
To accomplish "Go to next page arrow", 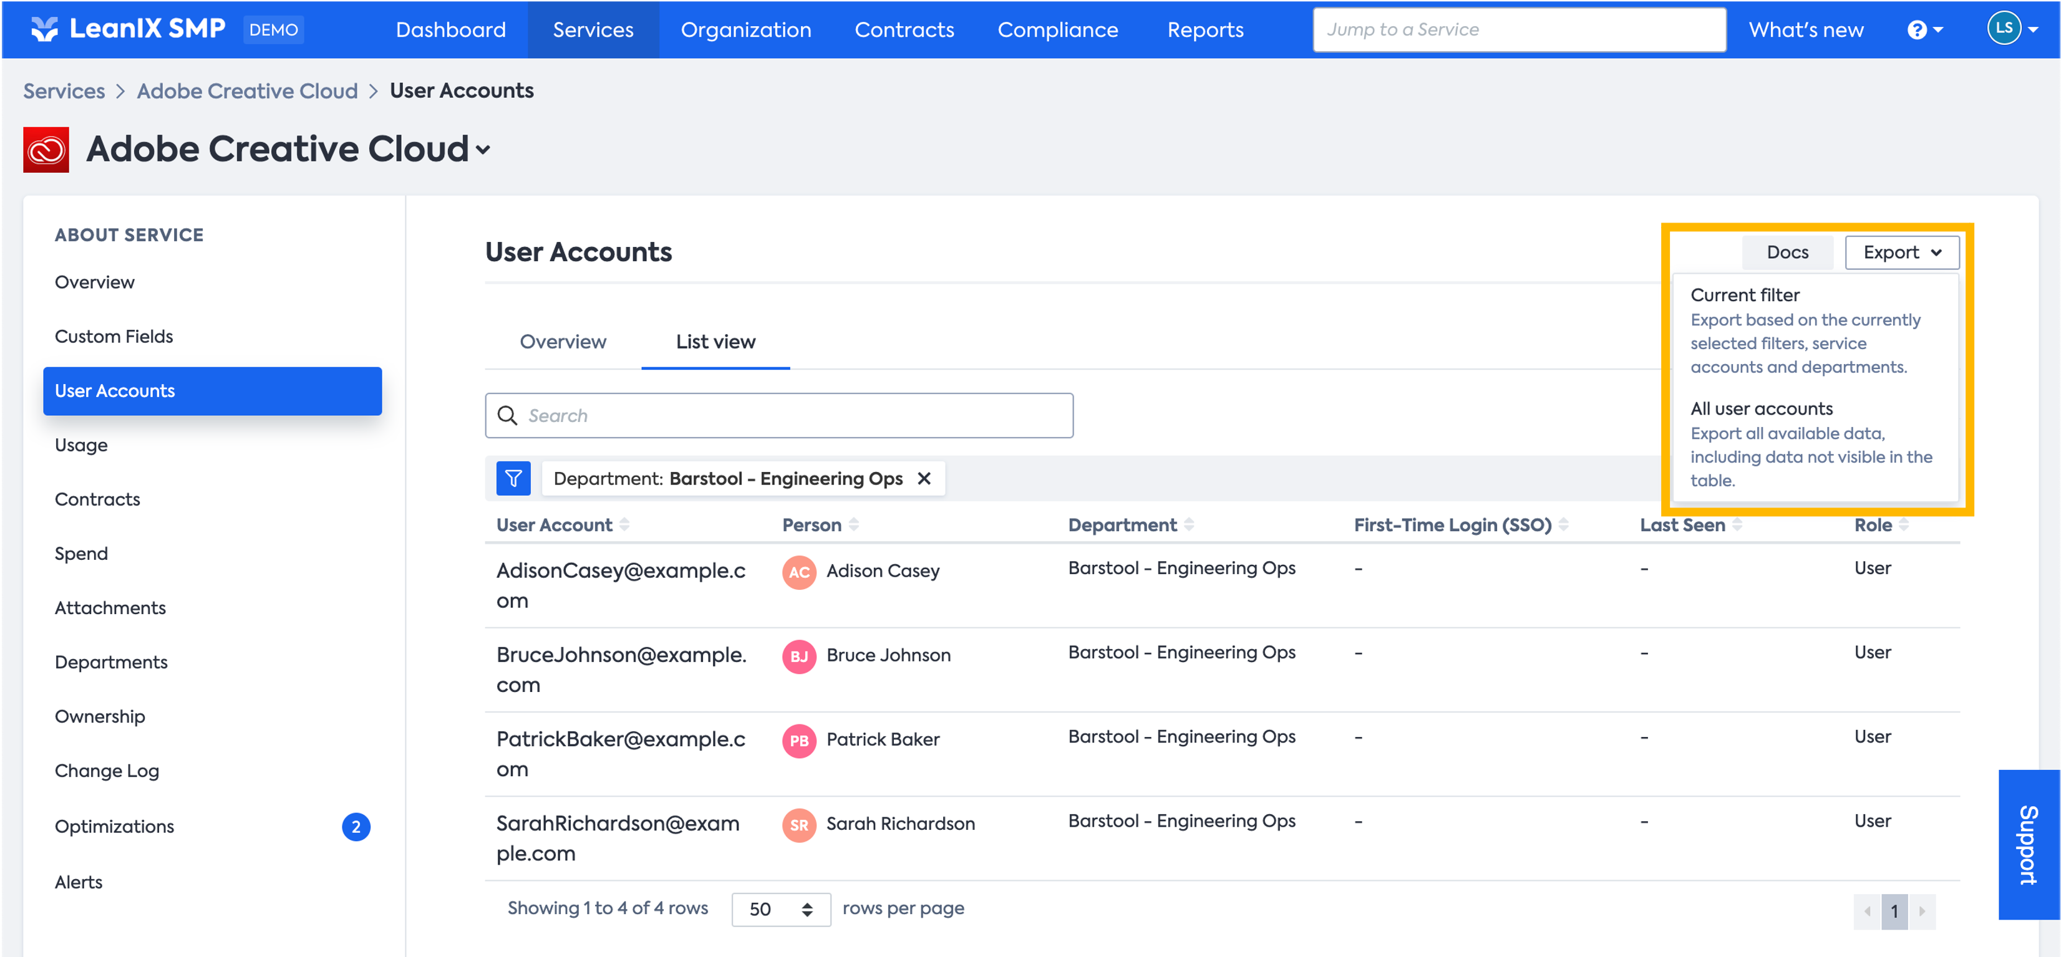I will point(1922,911).
